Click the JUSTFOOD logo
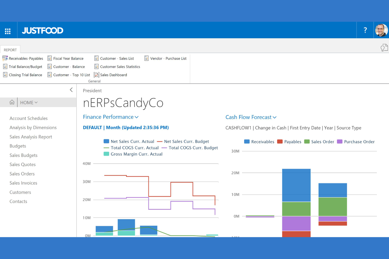 coord(43,30)
